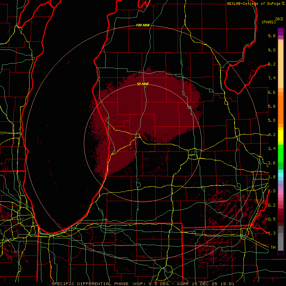This screenshot has width=286, height=286.
Task: Click the yellow segment of color bar
Action: coord(281,136)
